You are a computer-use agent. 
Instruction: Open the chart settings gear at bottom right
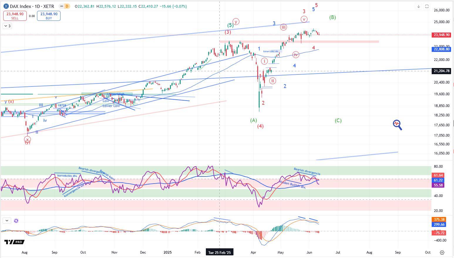(x=442, y=252)
